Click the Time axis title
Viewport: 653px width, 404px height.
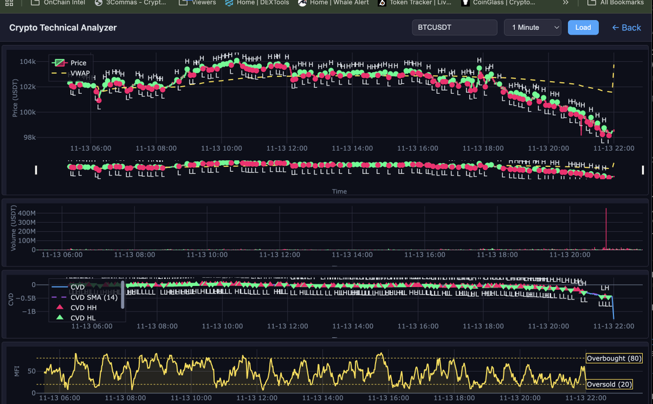click(340, 191)
